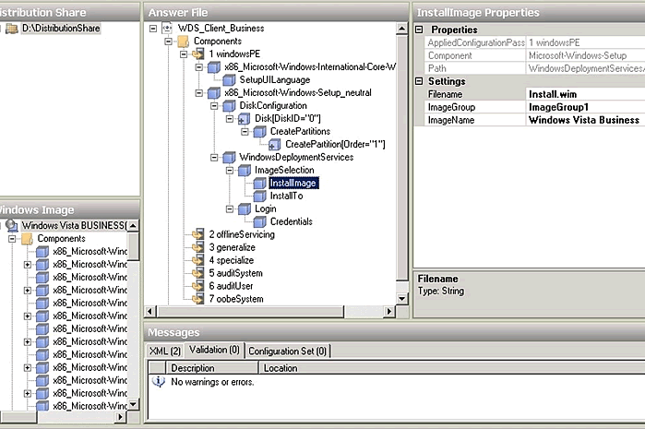The image size is (645, 429).
Task: Collapse the WDS_Client_Business root node
Action: (x=153, y=29)
